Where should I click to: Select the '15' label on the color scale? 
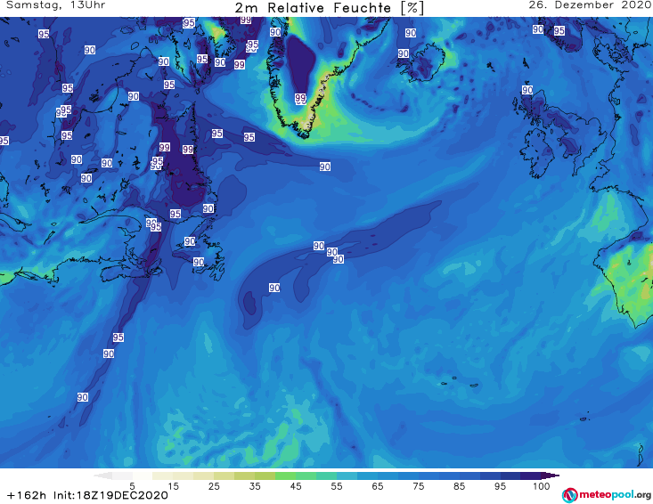[x=173, y=486]
